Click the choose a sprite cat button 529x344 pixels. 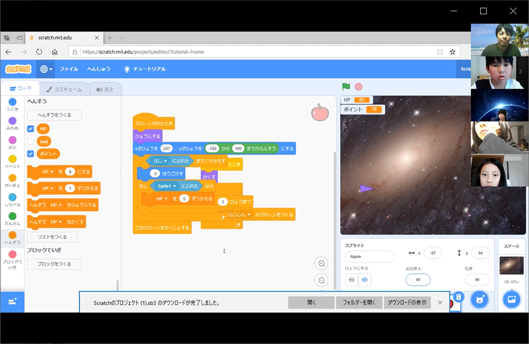pos(480,300)
